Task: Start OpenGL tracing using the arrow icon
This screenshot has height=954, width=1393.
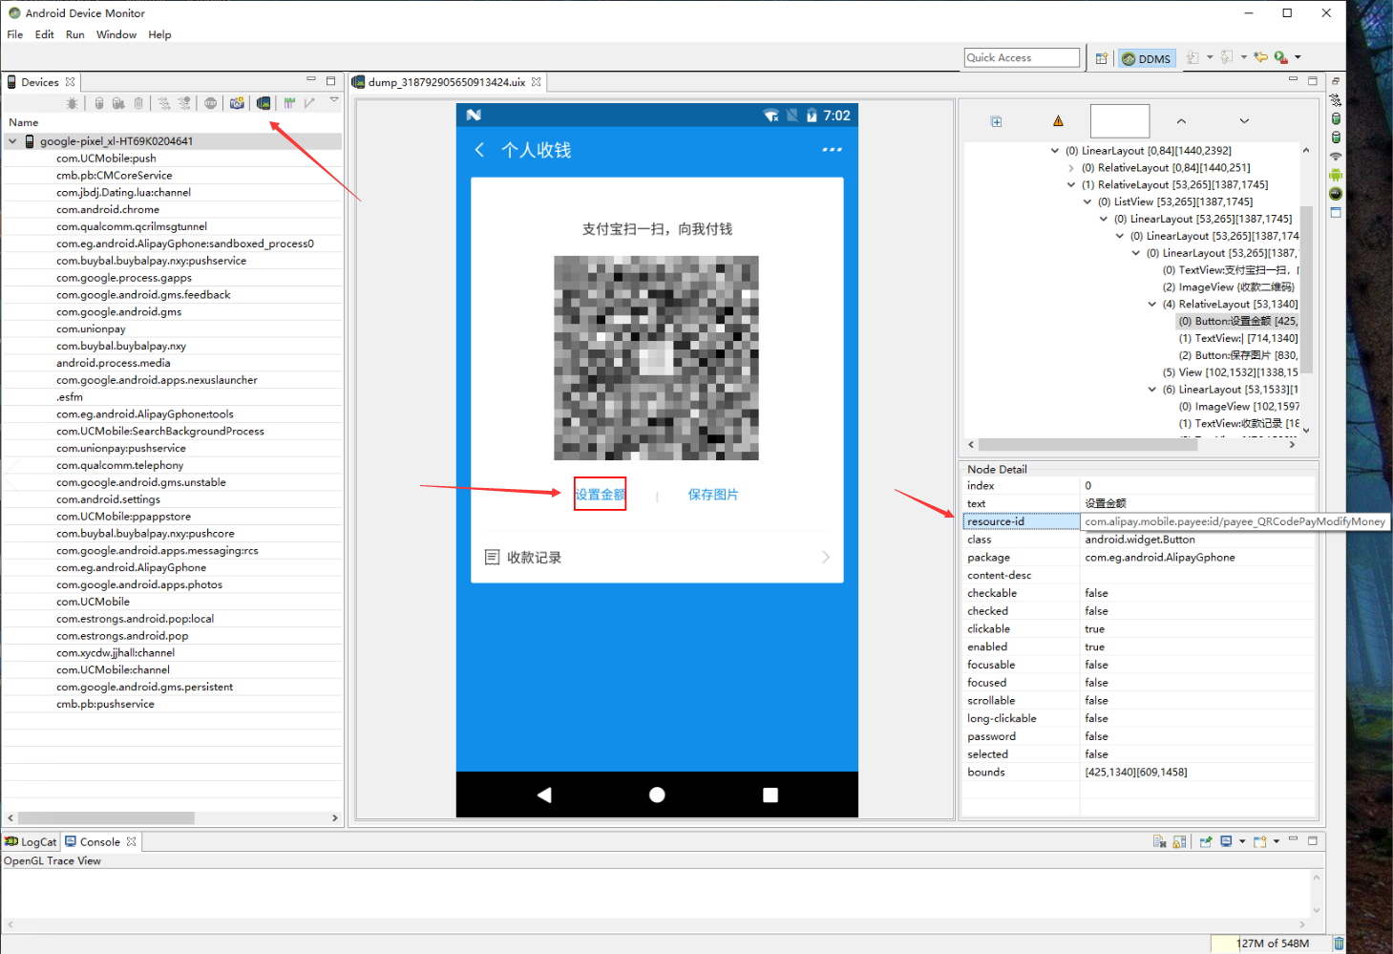Action: [308, 102]
